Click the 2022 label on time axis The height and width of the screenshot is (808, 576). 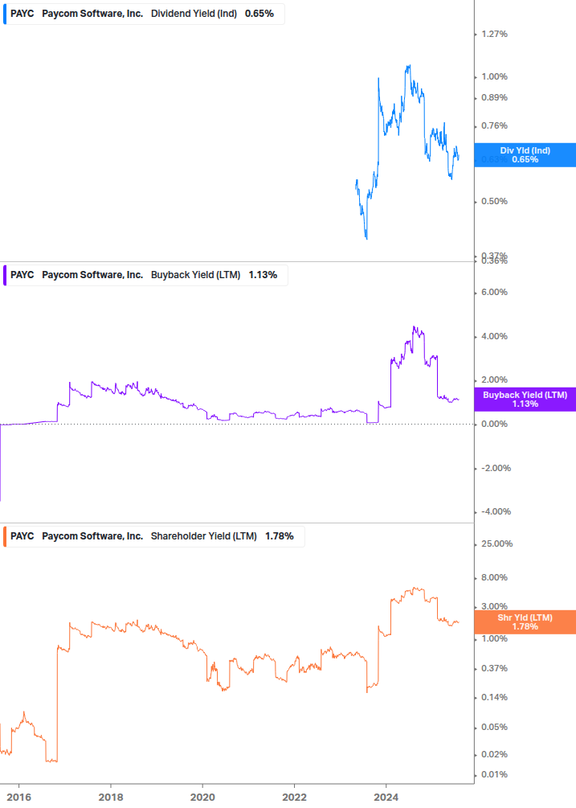coord(295,798)
